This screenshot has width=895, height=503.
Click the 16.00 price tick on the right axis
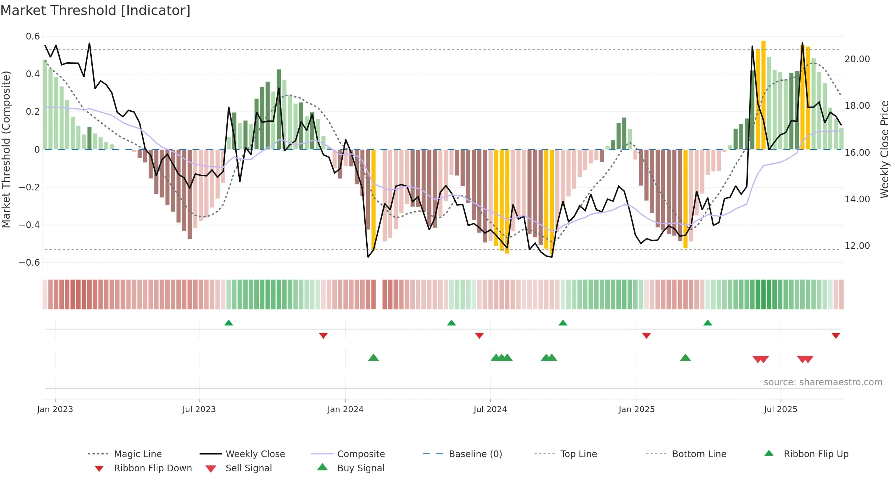(857, 153)
